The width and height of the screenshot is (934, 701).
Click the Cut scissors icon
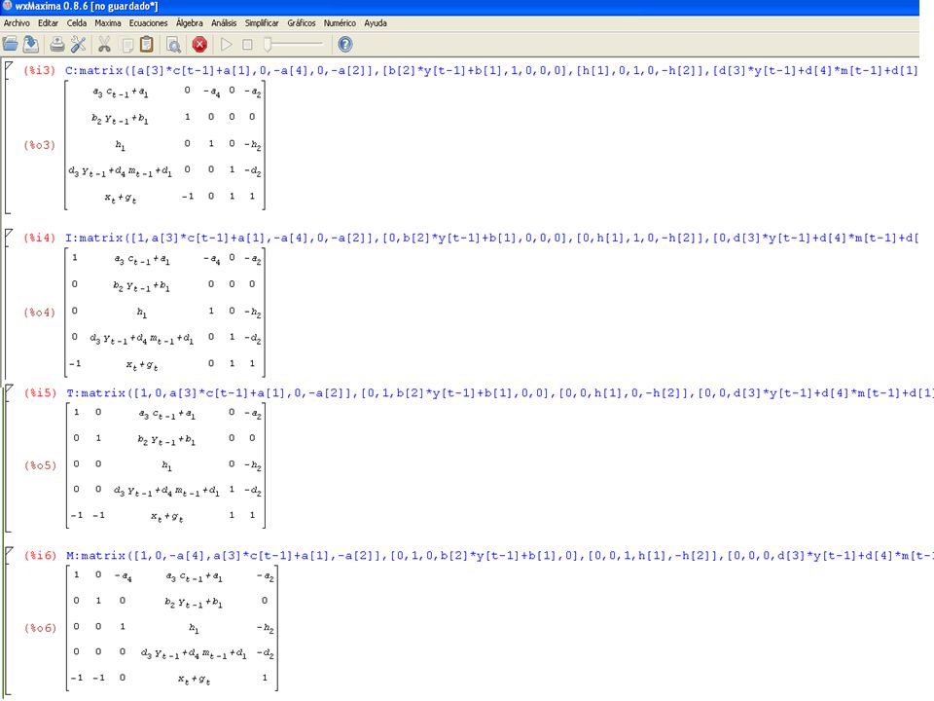[x=104, y=44]
